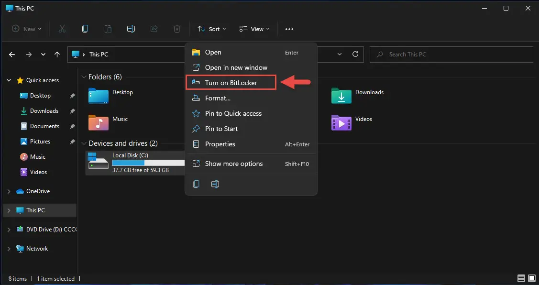Unpin Documents using its pin icon
Screen dimensions: 539x285
tap(72, 127)
